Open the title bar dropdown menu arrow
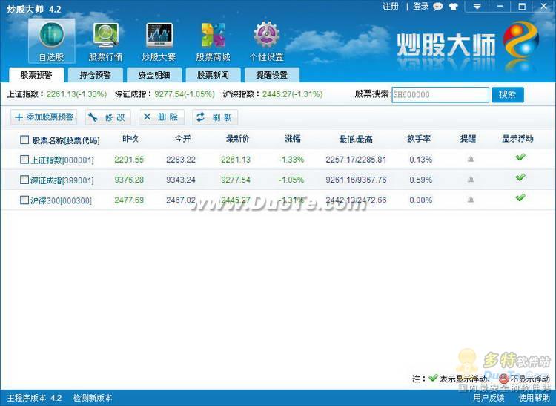 click(477, 7)
